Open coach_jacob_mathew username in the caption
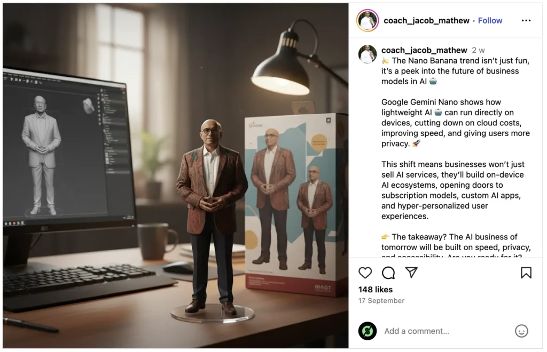Image resolution: width=547 pixels, height=352 pixels. [424, 50]
